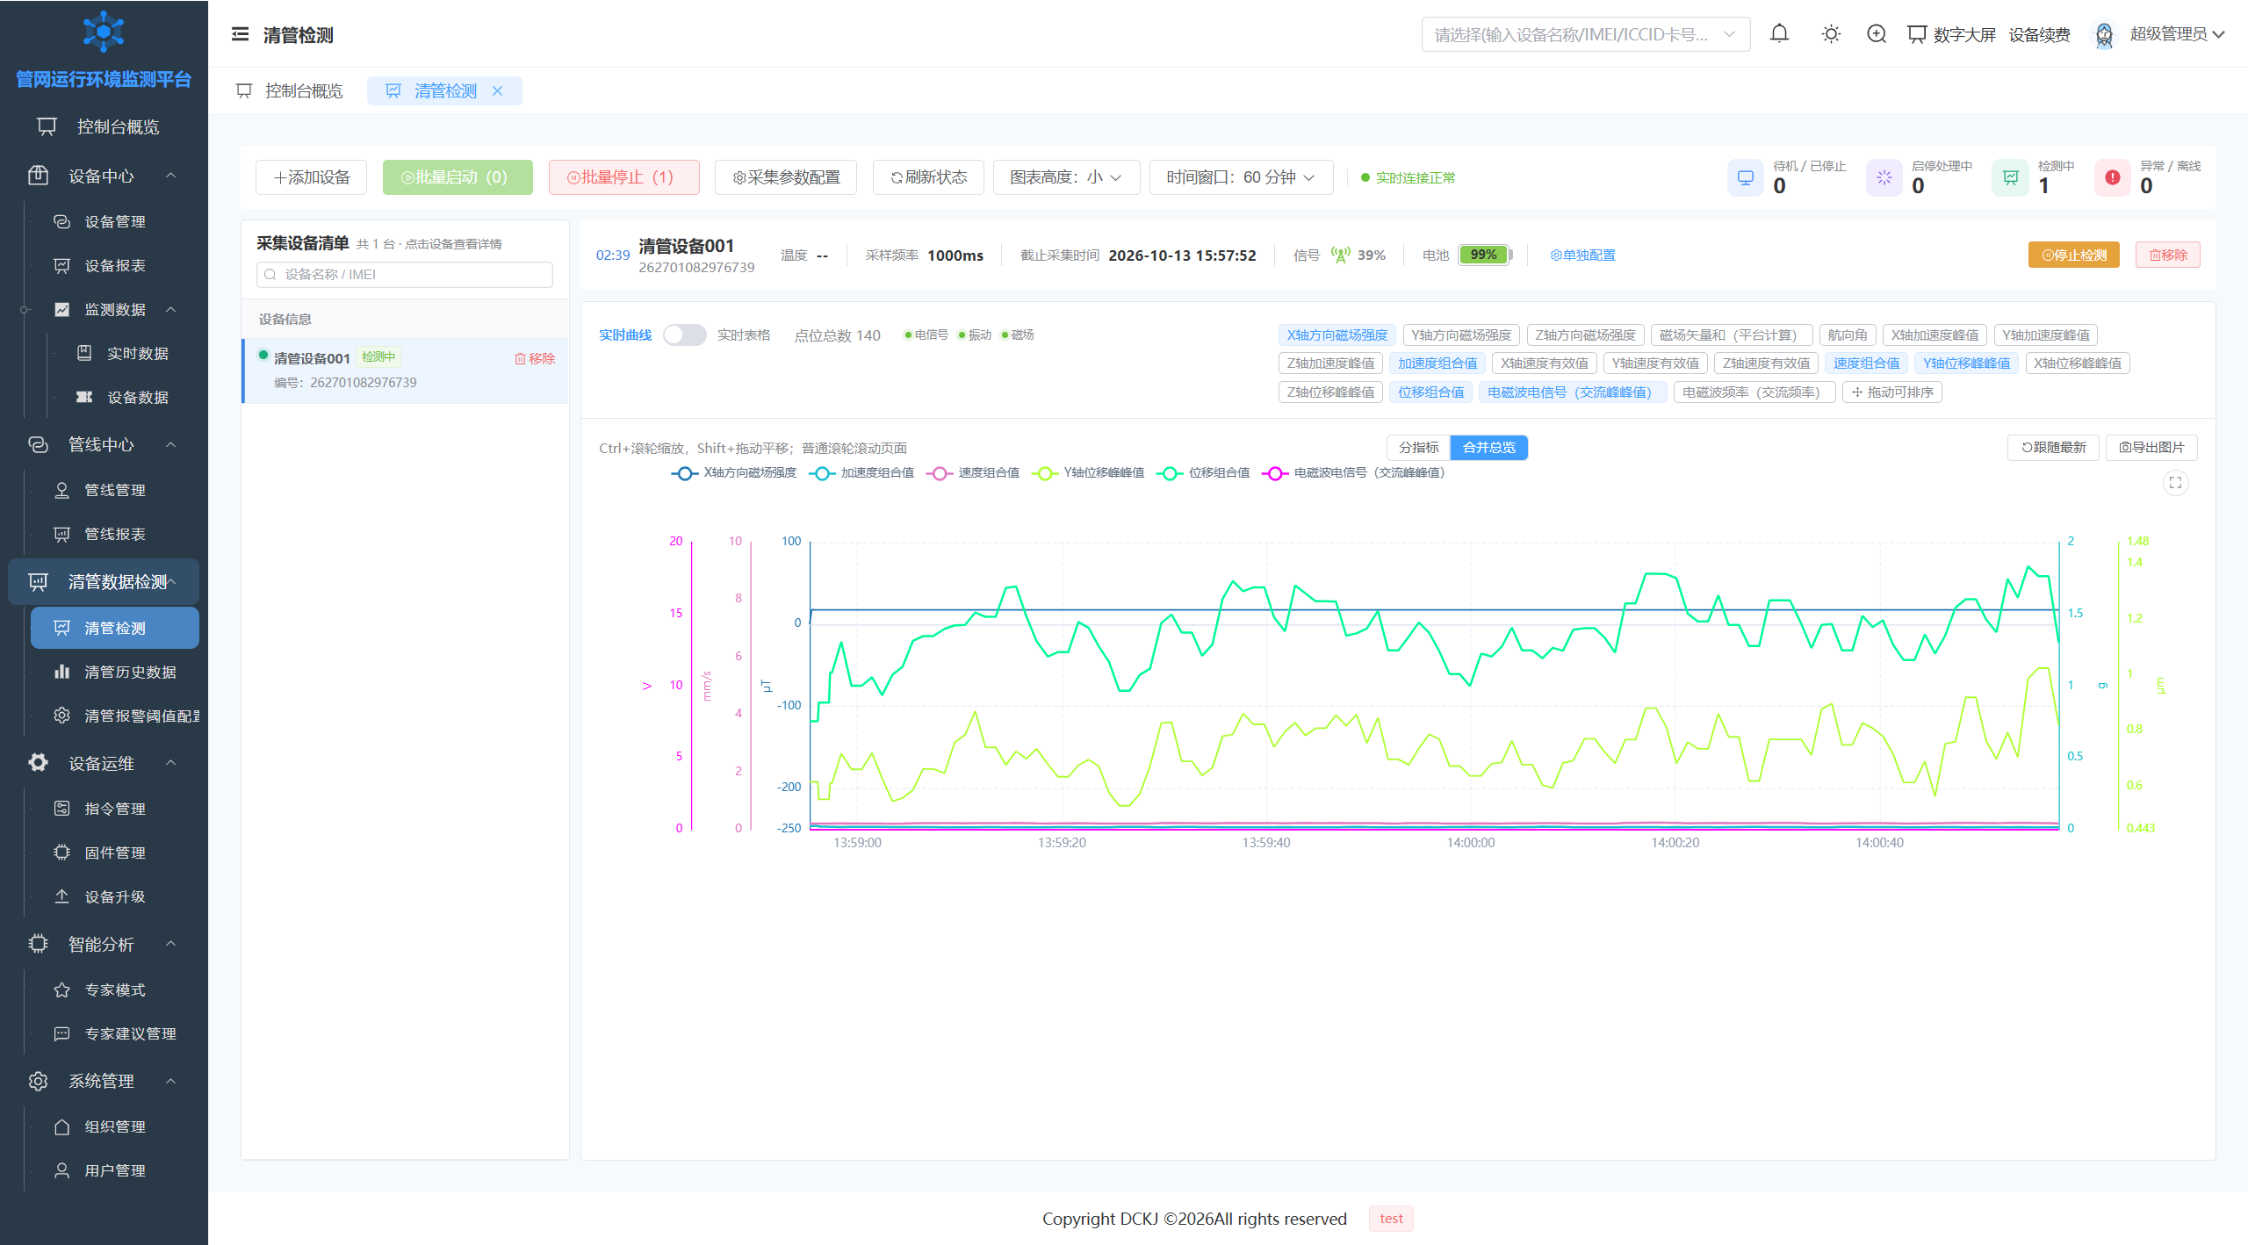2248x1245 pixels.
Task: Click the 待机/已停止 monitor status icon
Action: click(1746, 177)
